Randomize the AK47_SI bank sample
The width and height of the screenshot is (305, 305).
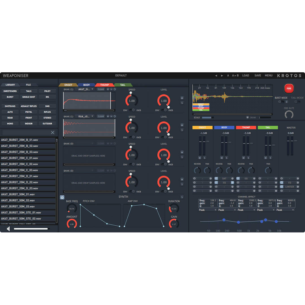coord(115,89)
